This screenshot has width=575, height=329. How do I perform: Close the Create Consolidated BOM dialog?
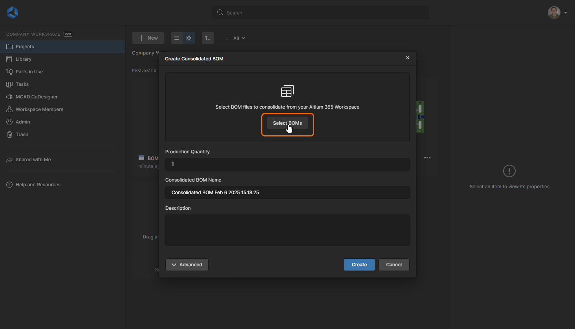pos(408,58)
